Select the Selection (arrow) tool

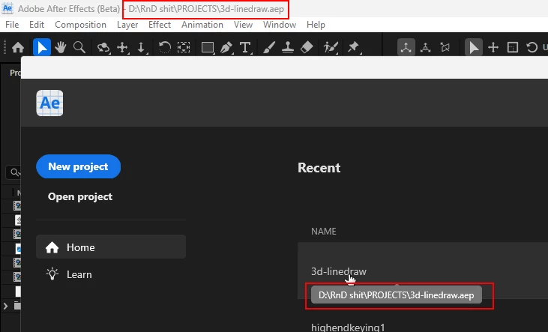[x=41, y=47]
